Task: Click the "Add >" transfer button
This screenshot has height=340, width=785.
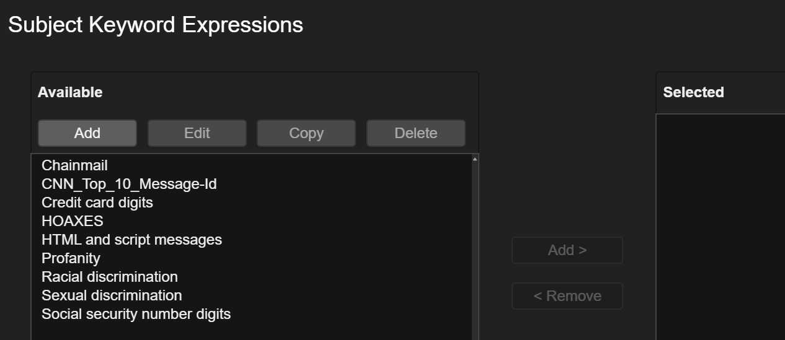Action: point(567,250)
